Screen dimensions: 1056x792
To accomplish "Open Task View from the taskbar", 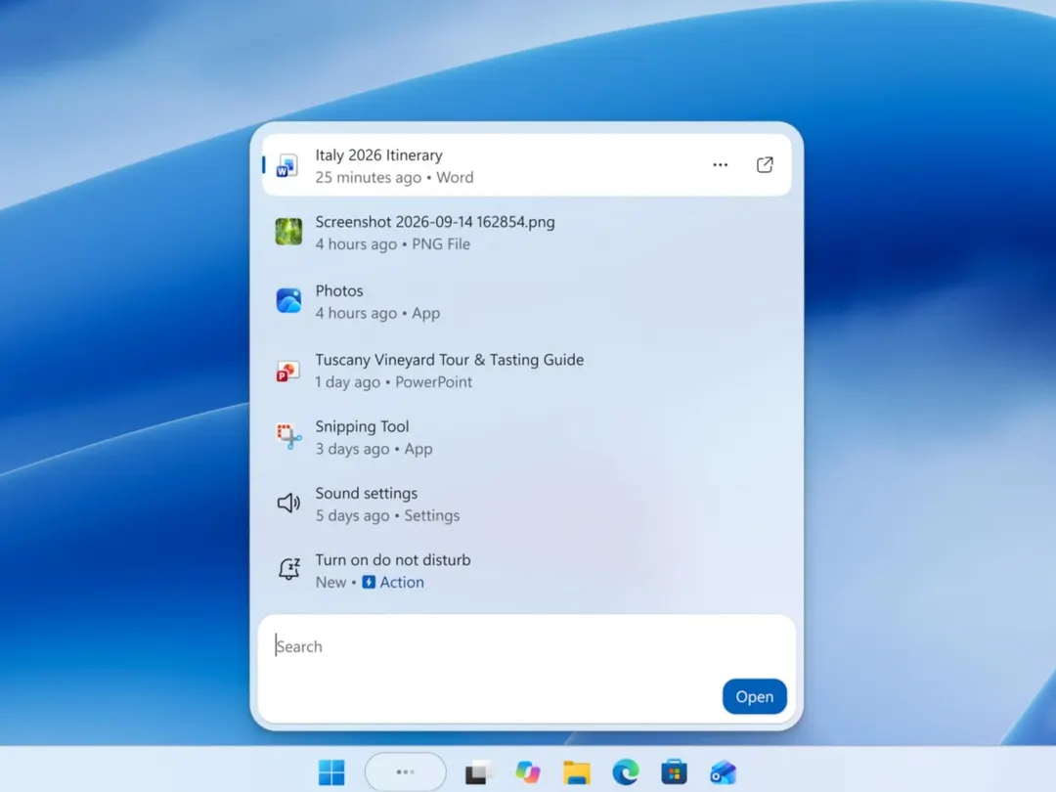I will (478, 771).
